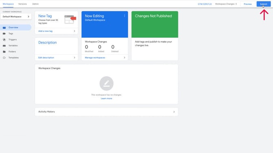
Task: Click the Manage workspaces link
Action: tap(95, 57)
